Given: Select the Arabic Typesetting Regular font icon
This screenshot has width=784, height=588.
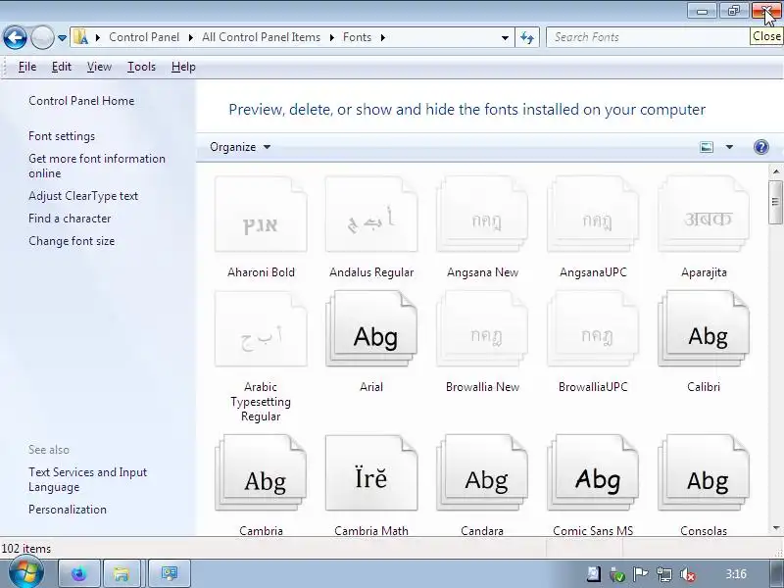Looking at the screenshot, I should [x=261, y=328].
